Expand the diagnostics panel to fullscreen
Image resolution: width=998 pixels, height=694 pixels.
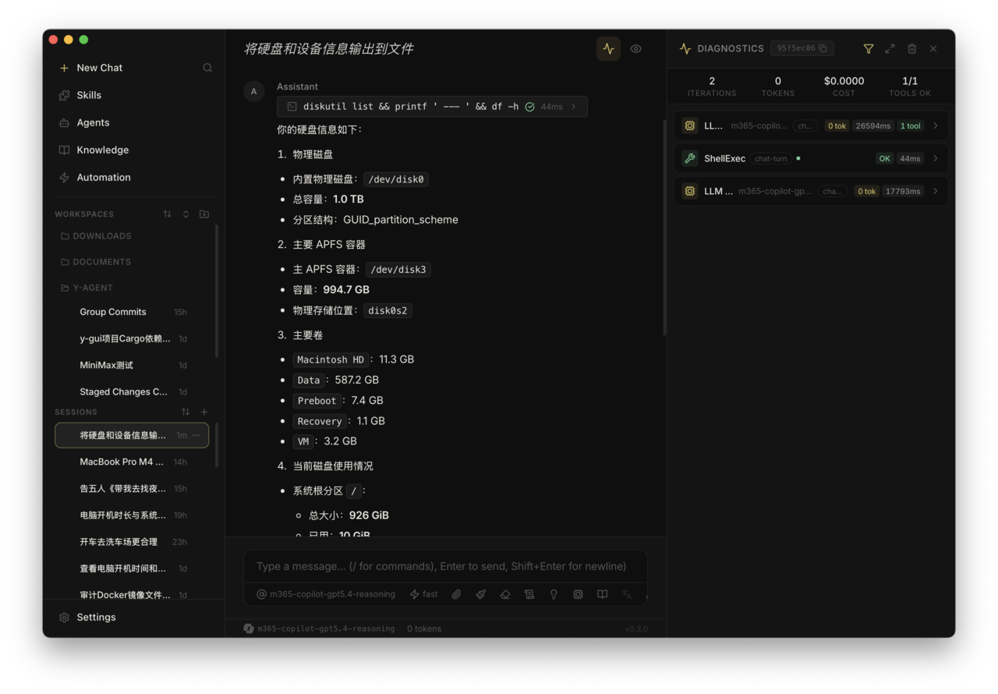pos(890,48)
